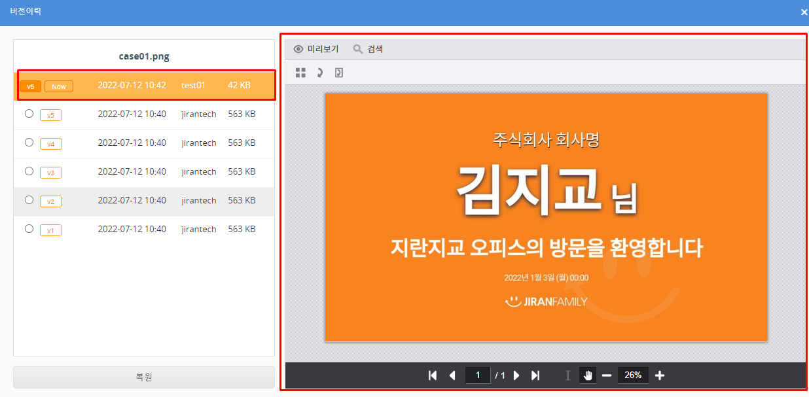Open the thumbnail grid view
The height and width of the screenshot is (397, 809).
tap(300, 73)
